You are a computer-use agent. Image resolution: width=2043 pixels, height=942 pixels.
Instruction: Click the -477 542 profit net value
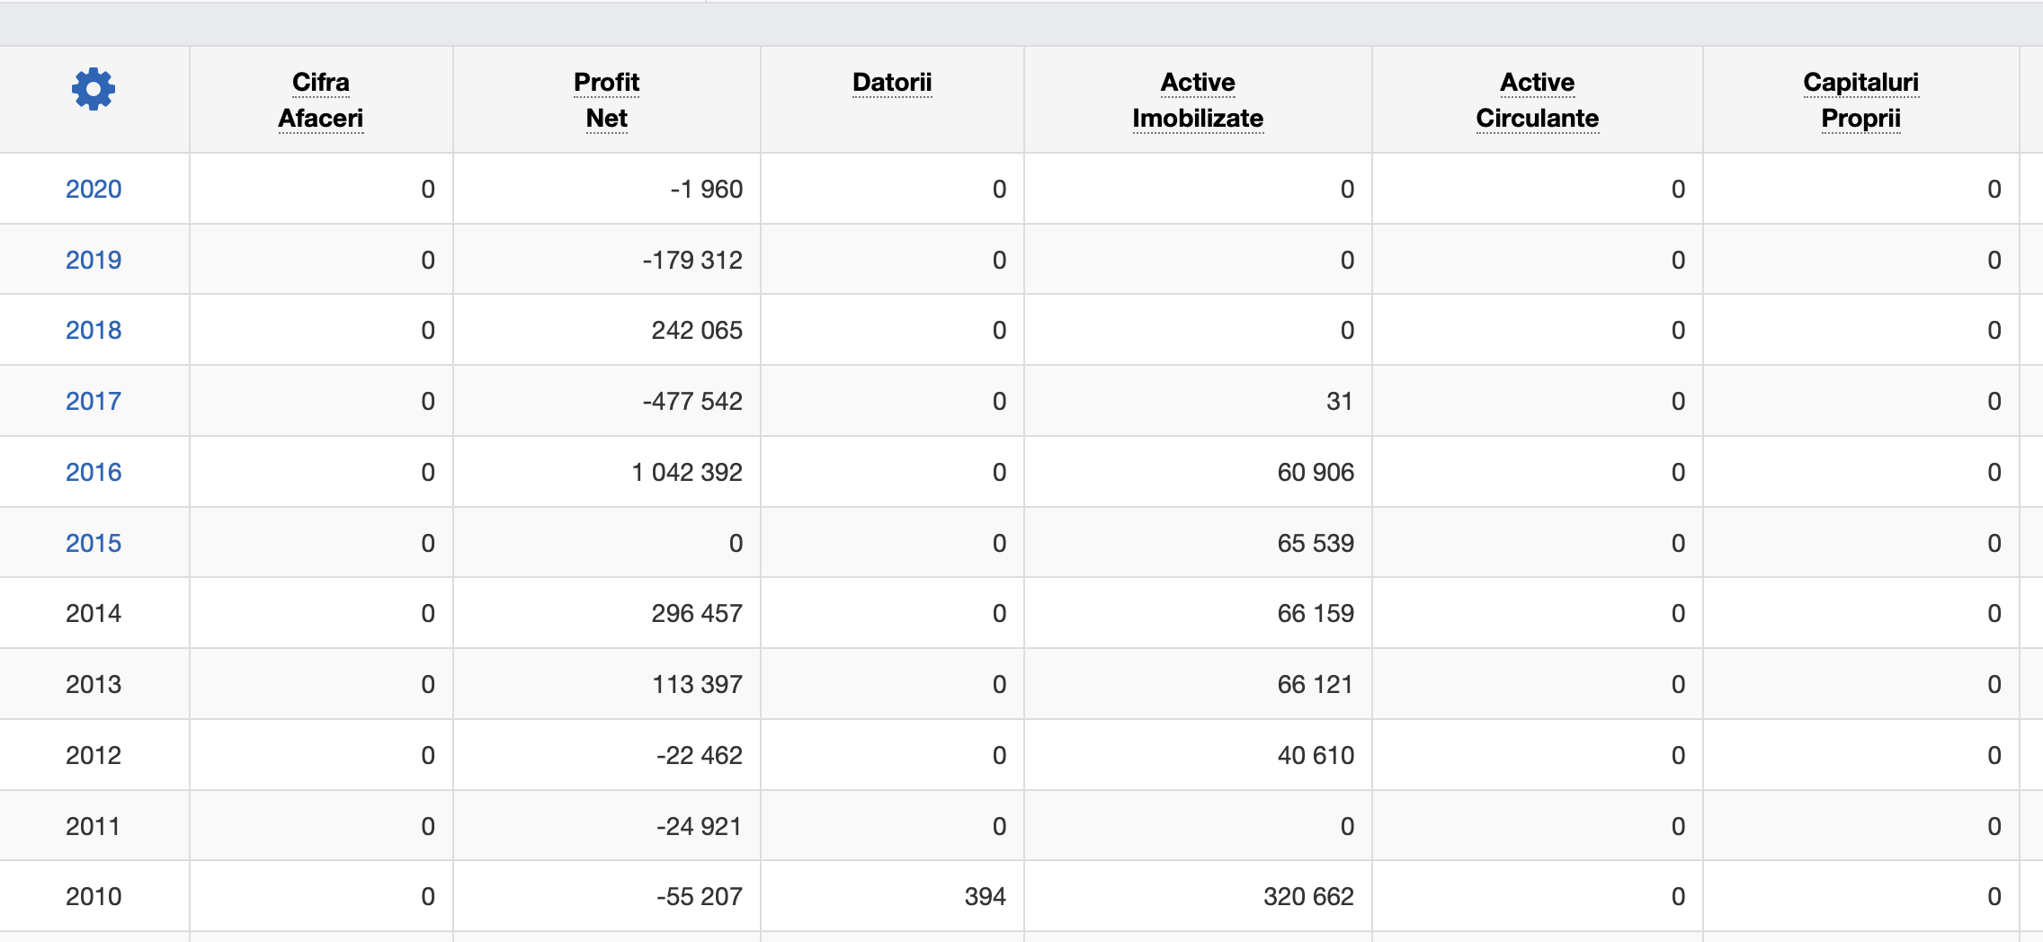[x=692, y=401]
